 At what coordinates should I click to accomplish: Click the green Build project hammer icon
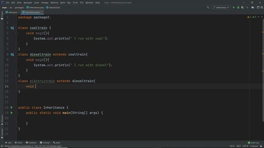(208, 7)
